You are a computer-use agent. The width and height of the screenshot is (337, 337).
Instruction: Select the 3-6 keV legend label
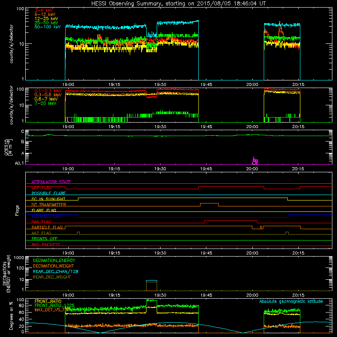click(43, 10)
